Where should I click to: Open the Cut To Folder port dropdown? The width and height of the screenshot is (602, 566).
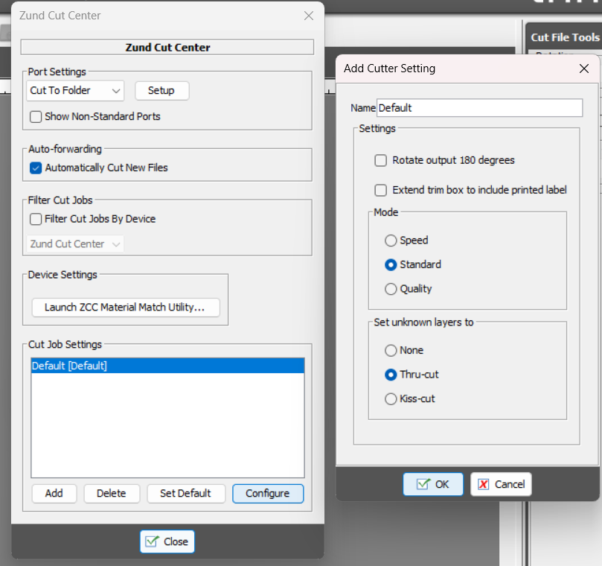click(x=75, y=91)
